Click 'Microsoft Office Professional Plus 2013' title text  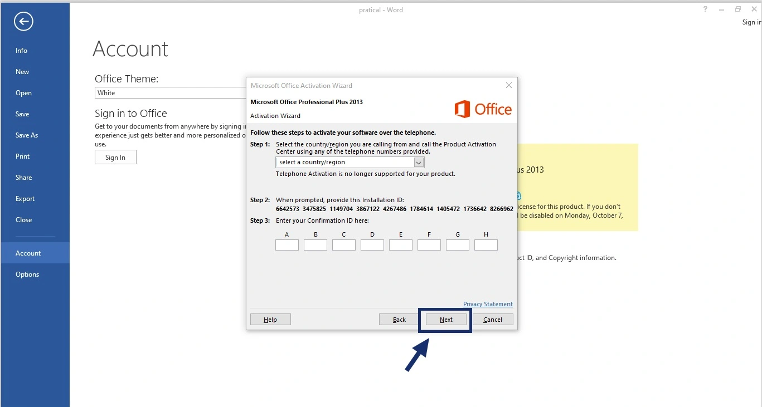click(307, 102)
